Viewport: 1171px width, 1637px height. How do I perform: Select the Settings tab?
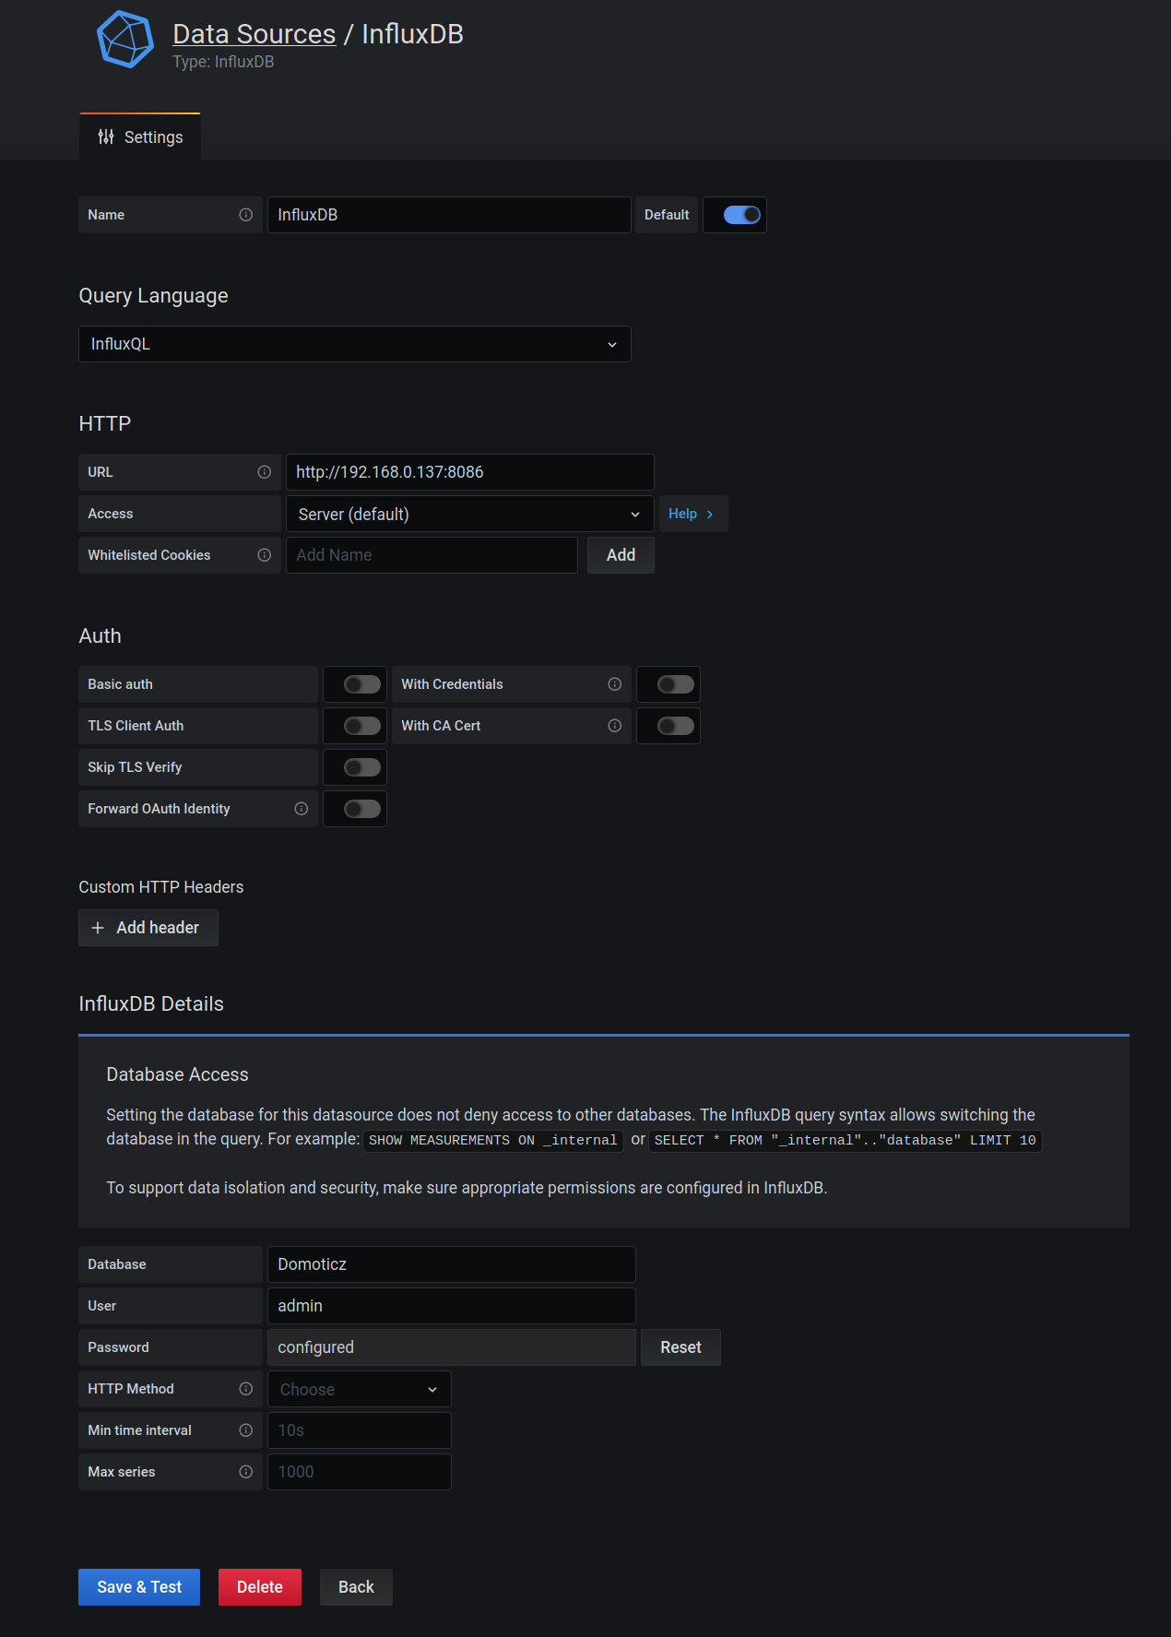(x=140, y=137)
